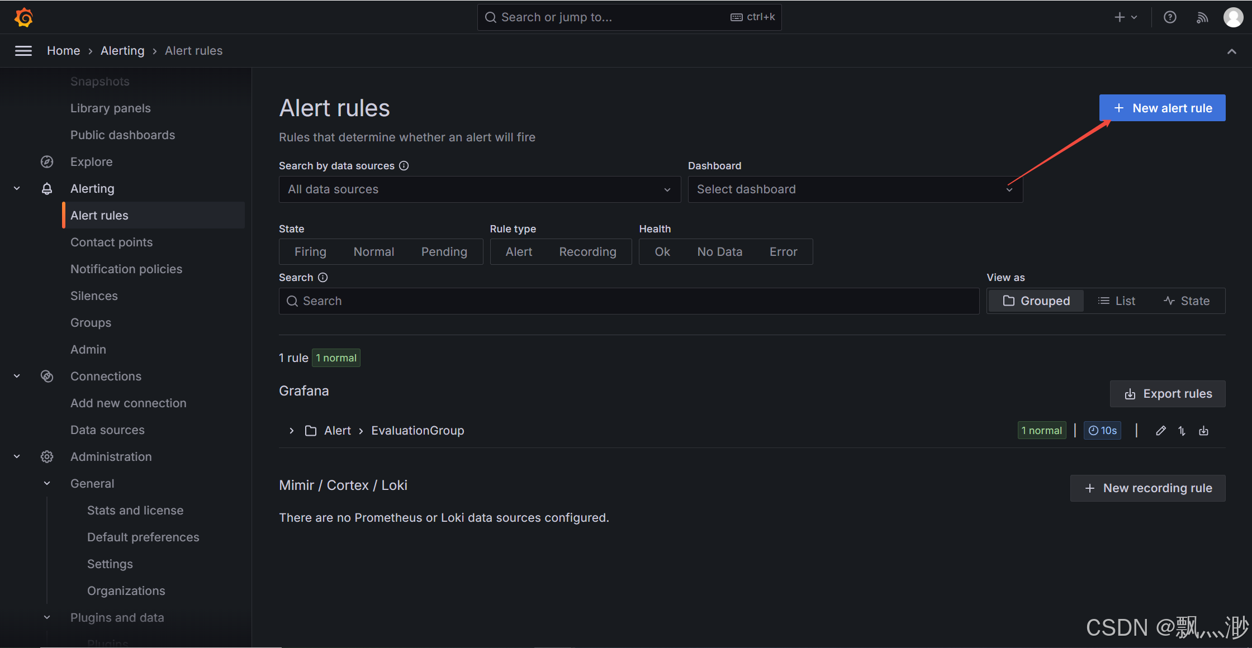
Task: Click the reorder arrows icon for EvaluationGroup
Action: 1182,431
